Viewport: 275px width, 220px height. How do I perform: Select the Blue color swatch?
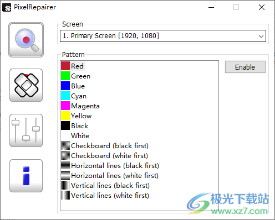65,86
